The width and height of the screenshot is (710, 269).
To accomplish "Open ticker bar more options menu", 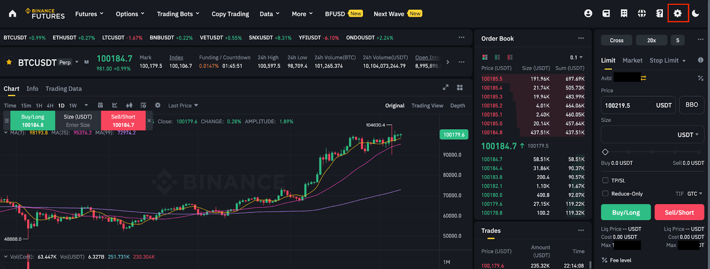I will (x=461, y=37).
